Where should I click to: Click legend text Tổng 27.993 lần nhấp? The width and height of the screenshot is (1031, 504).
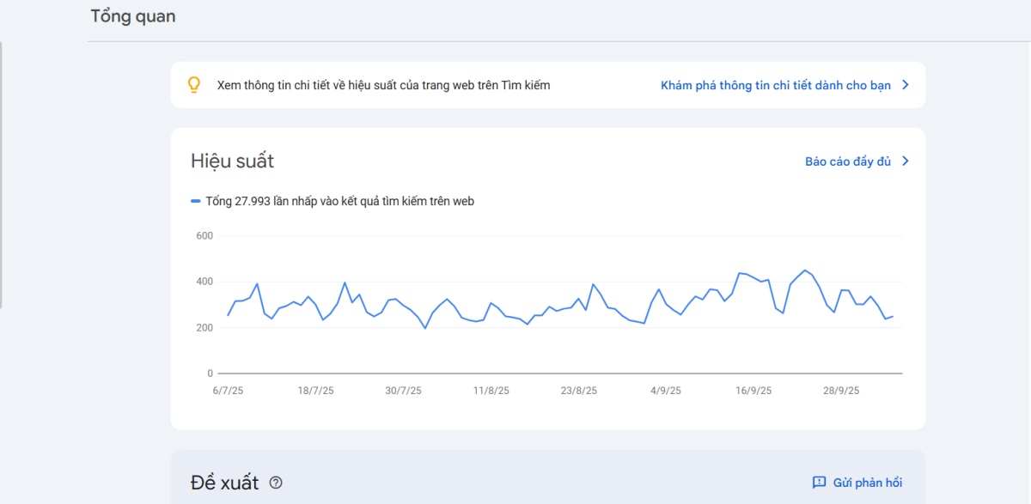339,202
